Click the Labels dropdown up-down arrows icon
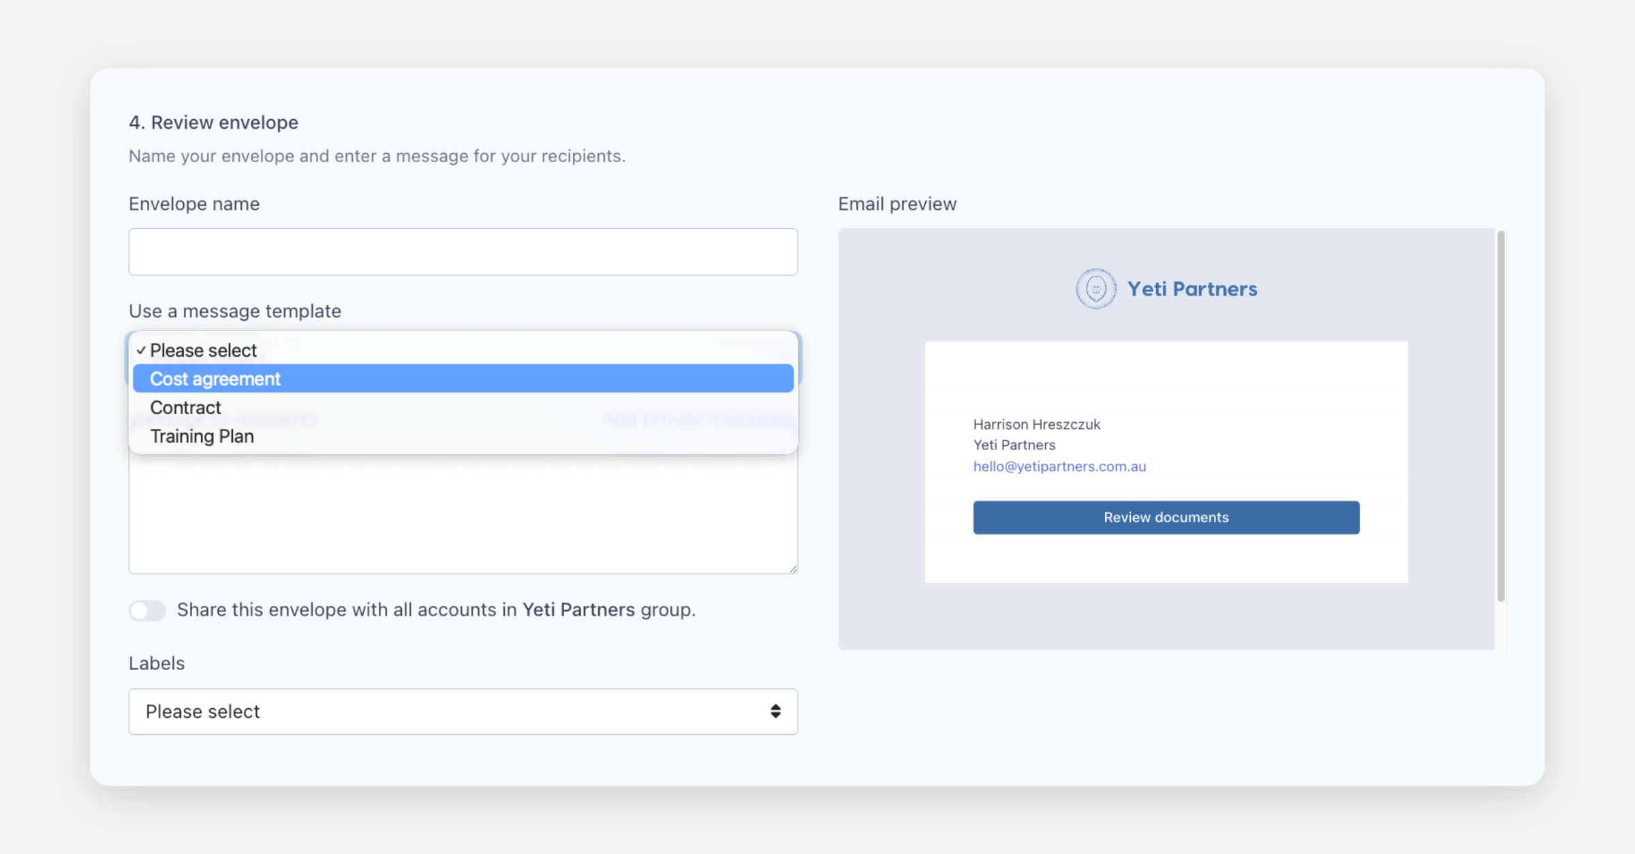 point(775,711)
